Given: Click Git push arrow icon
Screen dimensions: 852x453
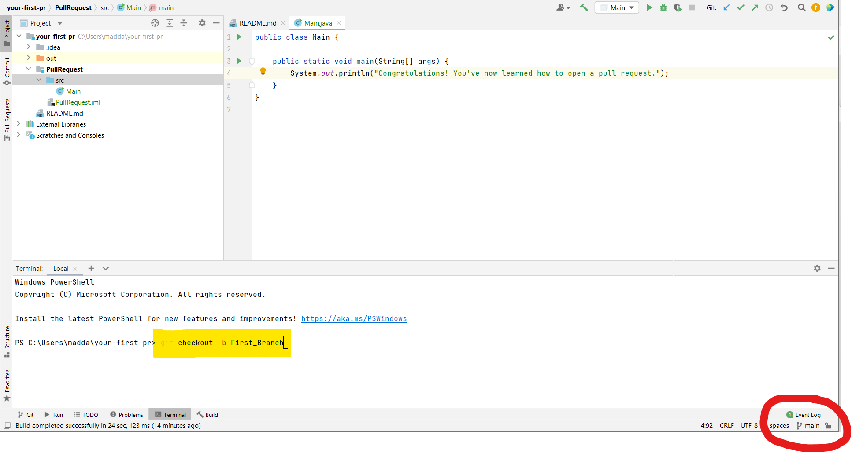Looking at the screenshot, I should pyautogui.click(x=755, y=7).
